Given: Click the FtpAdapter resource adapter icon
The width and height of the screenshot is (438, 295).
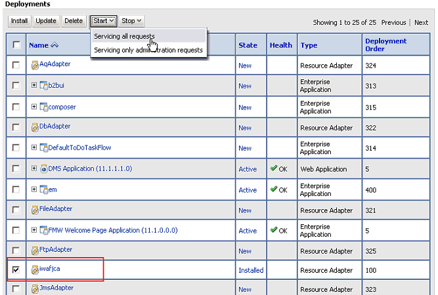Looking at the screenshot, I should coord(35,250).
